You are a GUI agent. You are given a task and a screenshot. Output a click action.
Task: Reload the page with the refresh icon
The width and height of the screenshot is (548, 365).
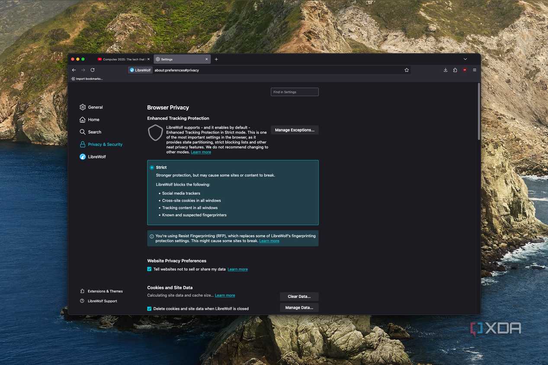coord(93,70)
